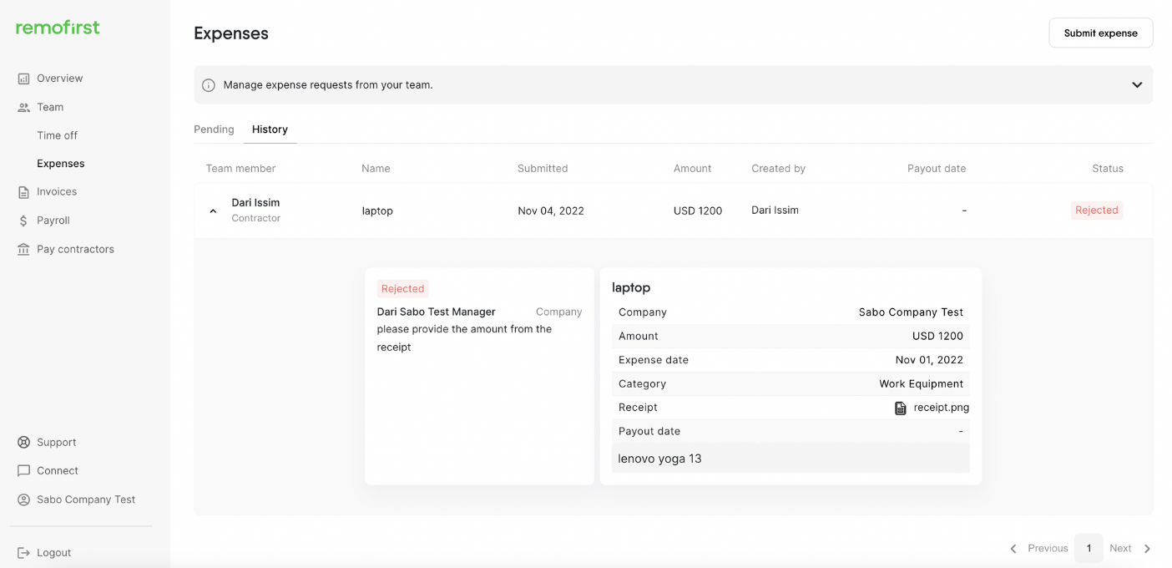Click the Payroll dollar sign icon

(23, 221)
